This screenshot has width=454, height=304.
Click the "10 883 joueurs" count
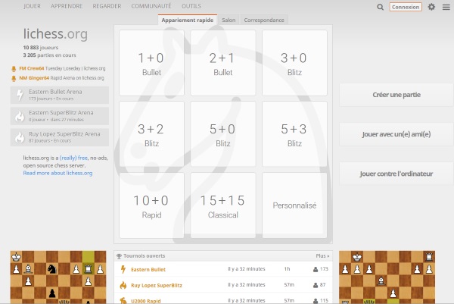pyautogui.click(x=41, y=48)
